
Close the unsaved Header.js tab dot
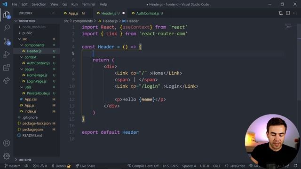pos(123,13)
